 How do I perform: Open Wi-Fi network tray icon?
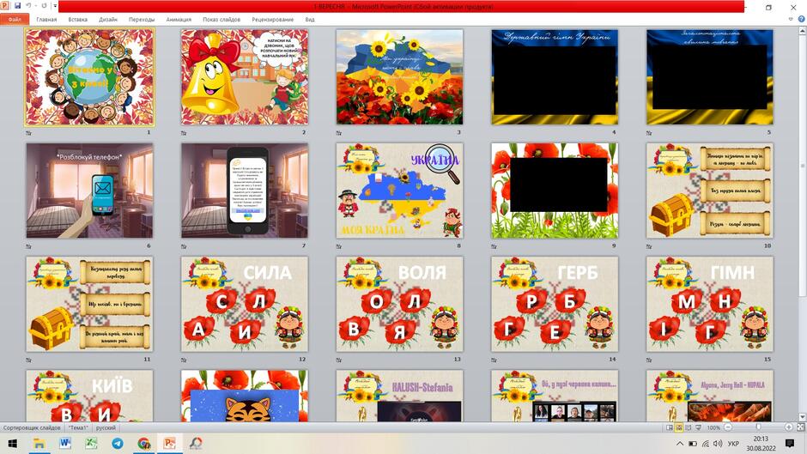pos(705,444)
